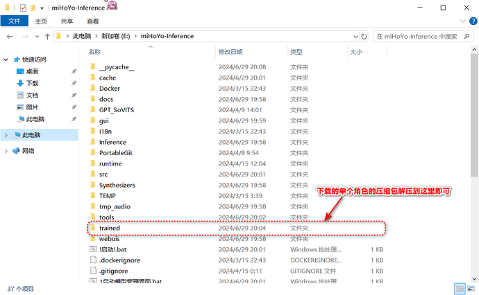
Task: Open the 文件 ribbon tab
Action: pyautogui.click(x=15, y=21)
